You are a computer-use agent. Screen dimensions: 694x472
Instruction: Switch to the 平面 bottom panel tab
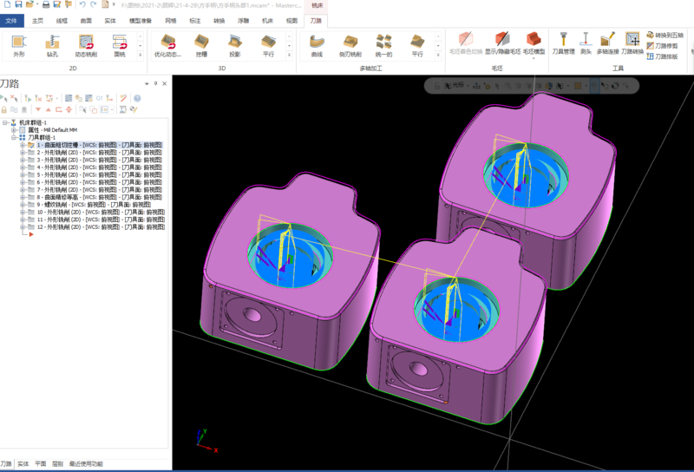40,463
